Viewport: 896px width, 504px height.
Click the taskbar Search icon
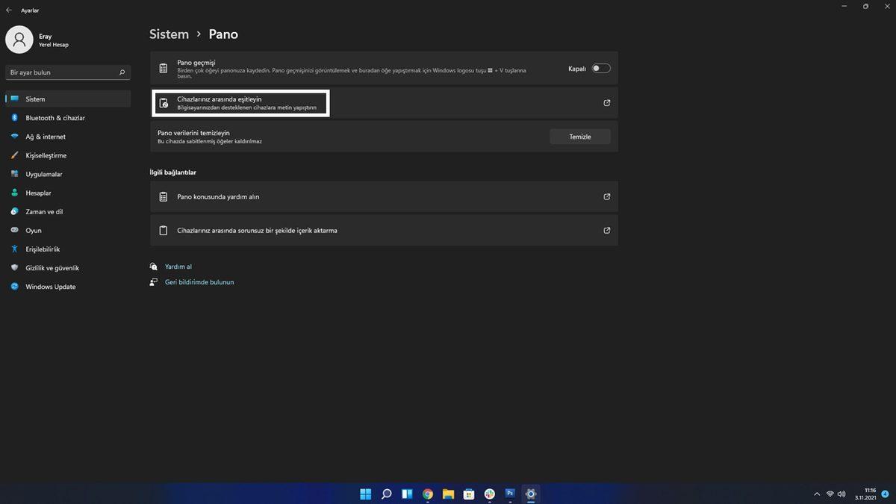point(386,494)
